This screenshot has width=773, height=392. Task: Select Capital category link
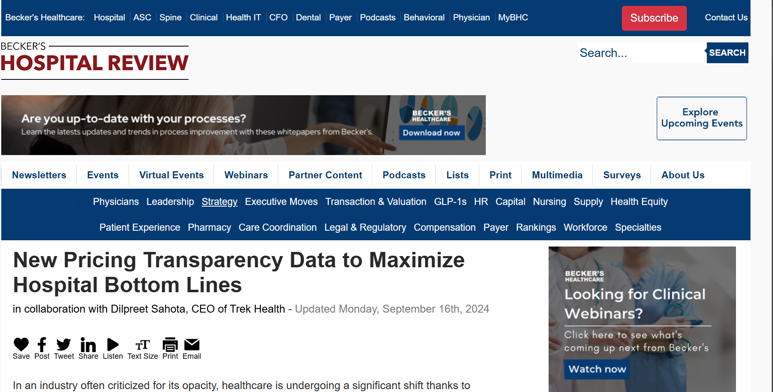[x=510, y=202]
